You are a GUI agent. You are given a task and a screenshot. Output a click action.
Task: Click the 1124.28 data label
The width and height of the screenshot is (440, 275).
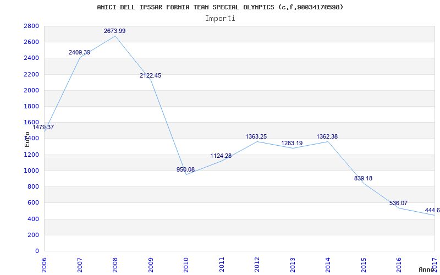point(221,156)
